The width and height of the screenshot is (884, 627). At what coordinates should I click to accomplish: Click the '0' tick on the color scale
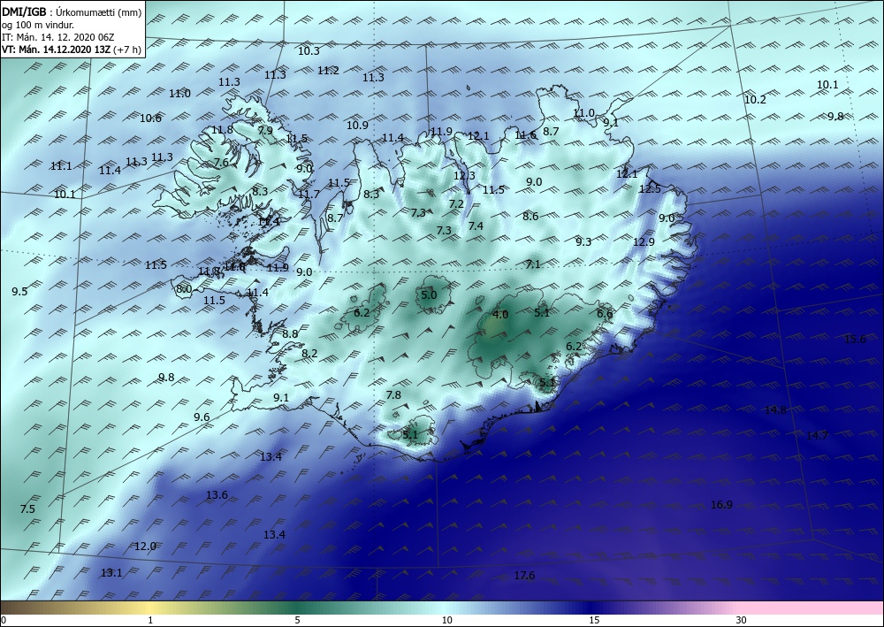click(4, 621)
